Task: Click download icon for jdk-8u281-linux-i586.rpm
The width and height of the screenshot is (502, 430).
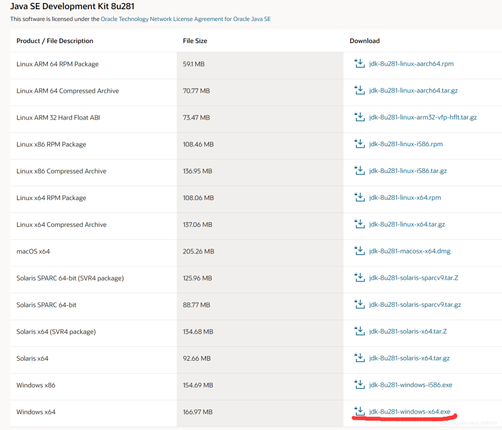Action: (x=360, y=144)
